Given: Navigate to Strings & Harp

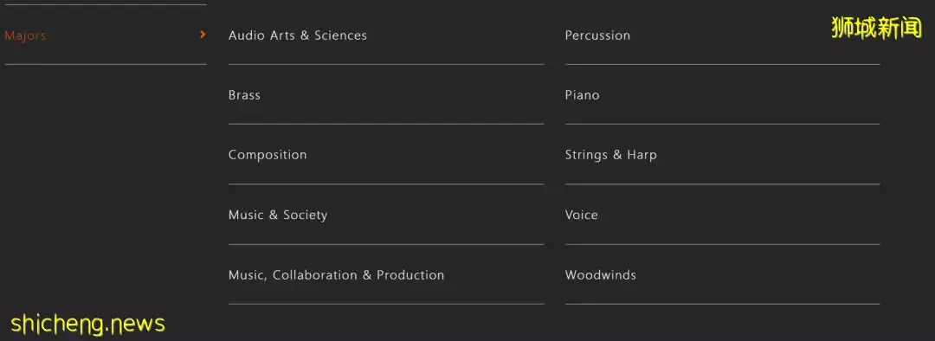Looking at the screenshot, I should click(722, 154).
